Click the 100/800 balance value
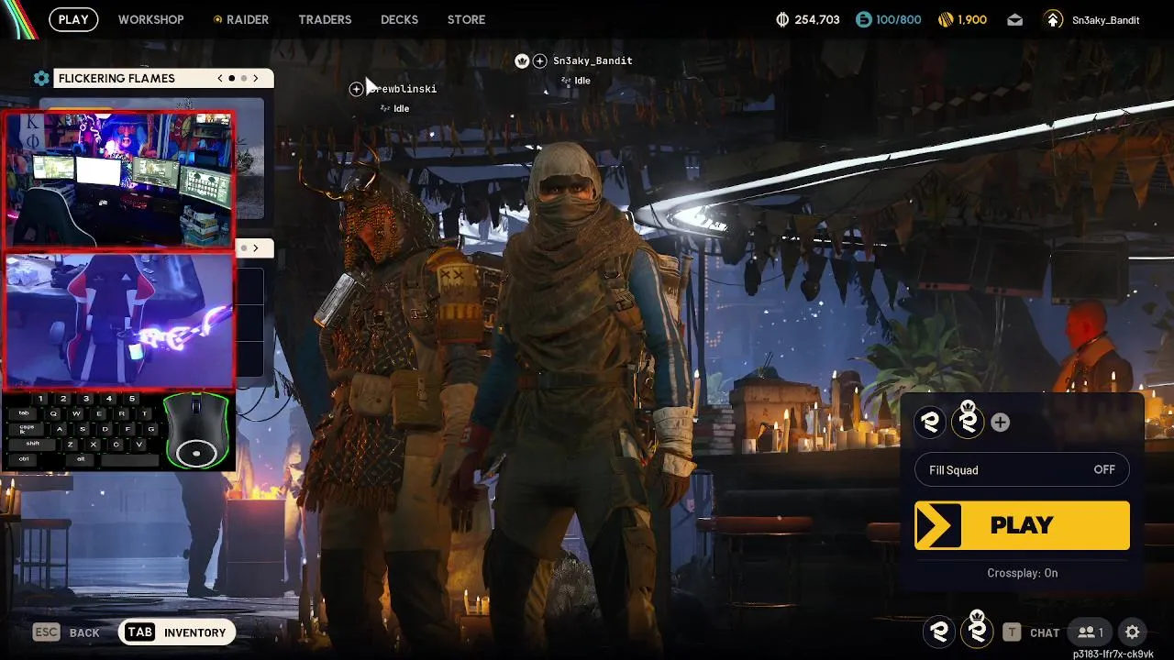The image size is (1174, 660). [x=899, y=19]
